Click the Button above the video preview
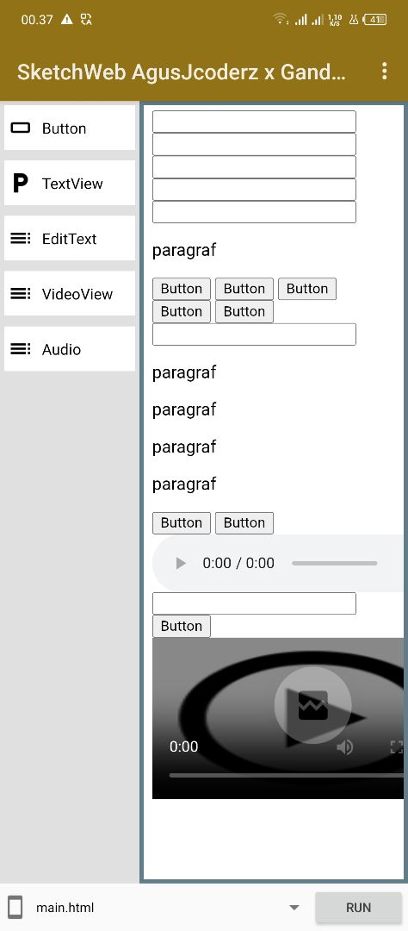The image size is (408, 931). [182, 626]
